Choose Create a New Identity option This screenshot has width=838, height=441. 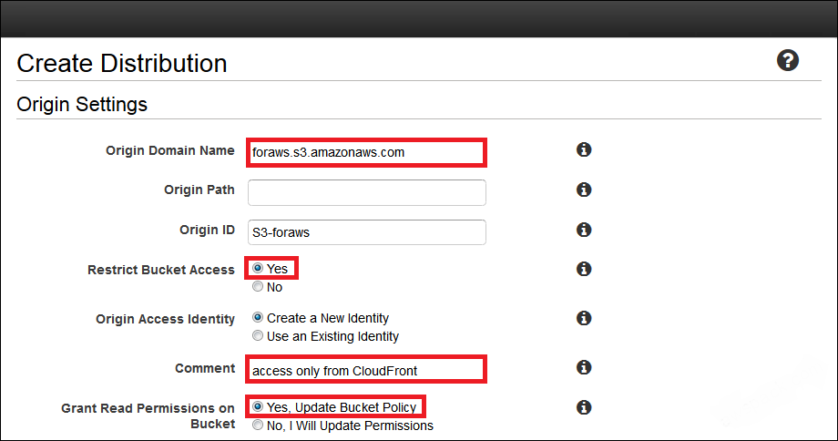[x=258, y=317]
